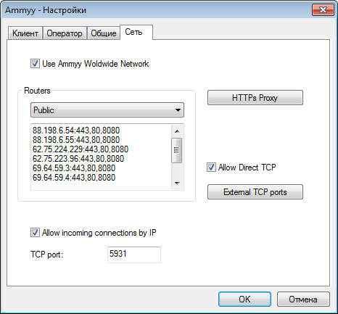Expand the Public routers dropdown
Image resolution: width=338 pixels, height=314 pixels.
pyautogui.click(x=107, y=110)
